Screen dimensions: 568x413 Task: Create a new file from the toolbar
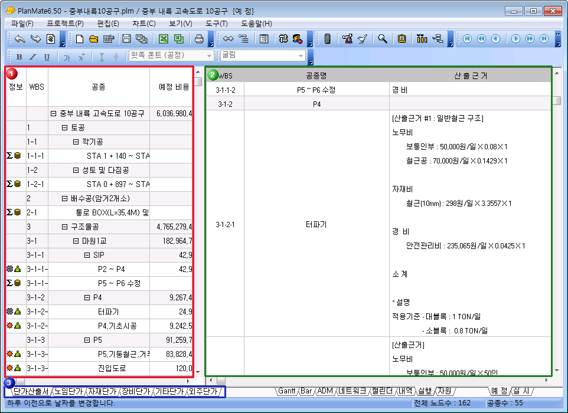point(80,39)
